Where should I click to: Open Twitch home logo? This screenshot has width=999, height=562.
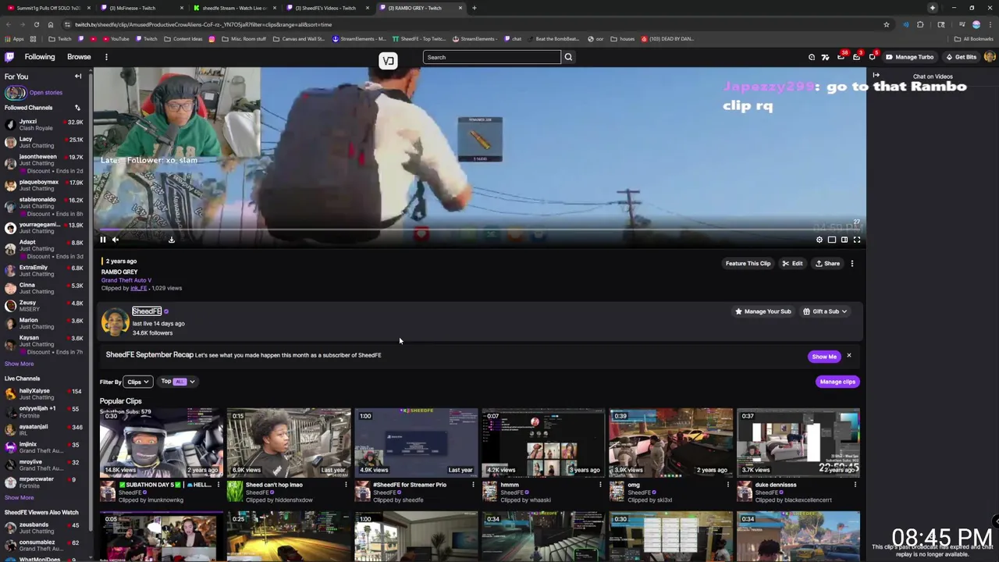click(x=9, y=57)
